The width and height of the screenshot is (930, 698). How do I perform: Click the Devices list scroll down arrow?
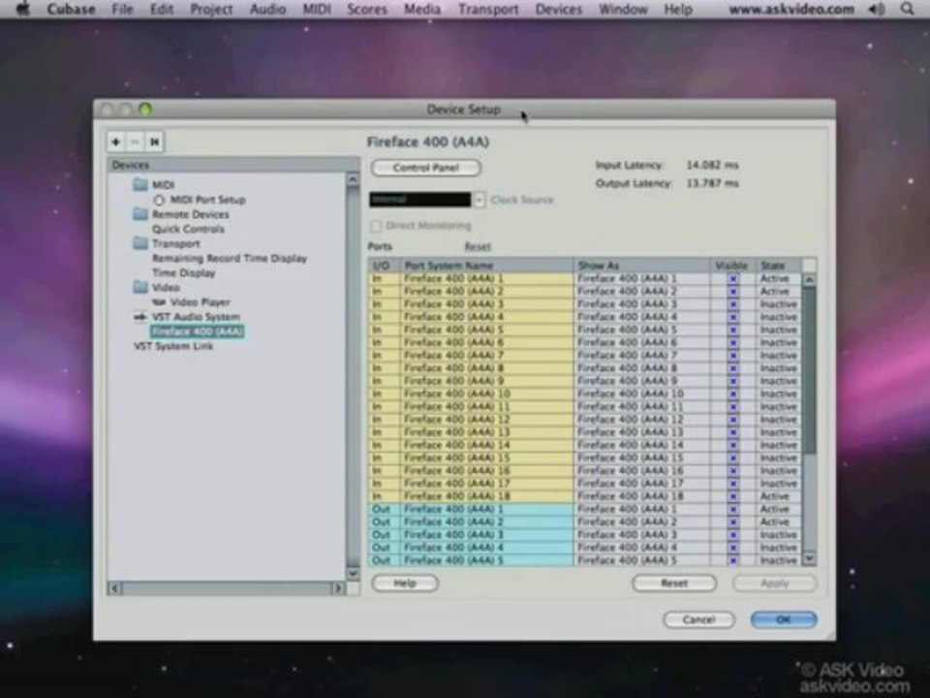point(353,573)
